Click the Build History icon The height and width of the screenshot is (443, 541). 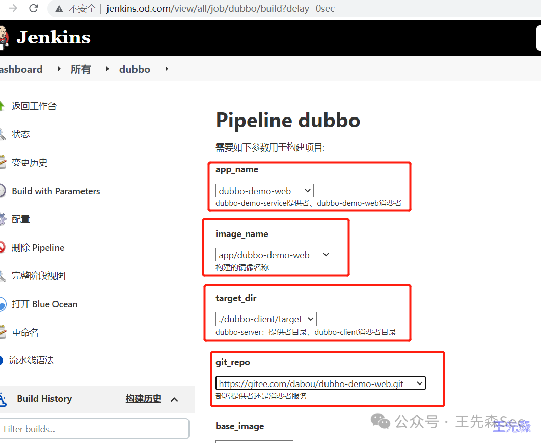3,399
